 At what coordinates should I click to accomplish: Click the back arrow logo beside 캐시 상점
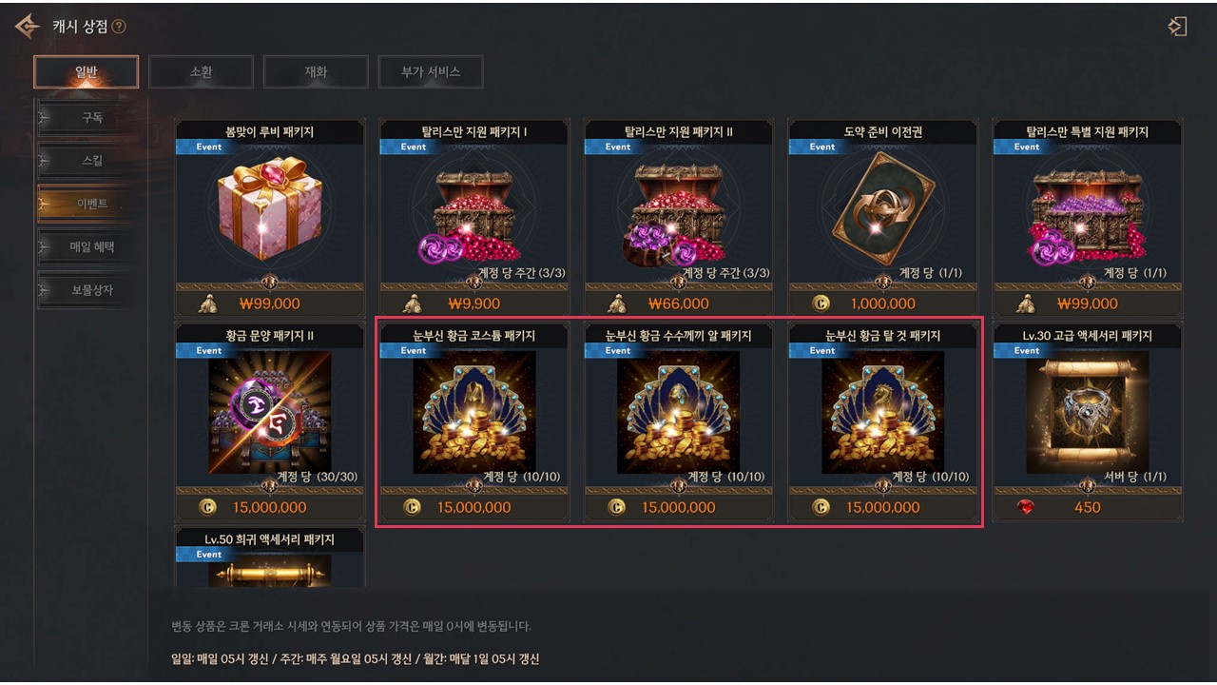pos(28,27)
